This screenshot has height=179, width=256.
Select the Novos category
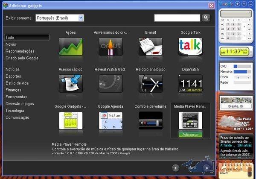[11, 44]
